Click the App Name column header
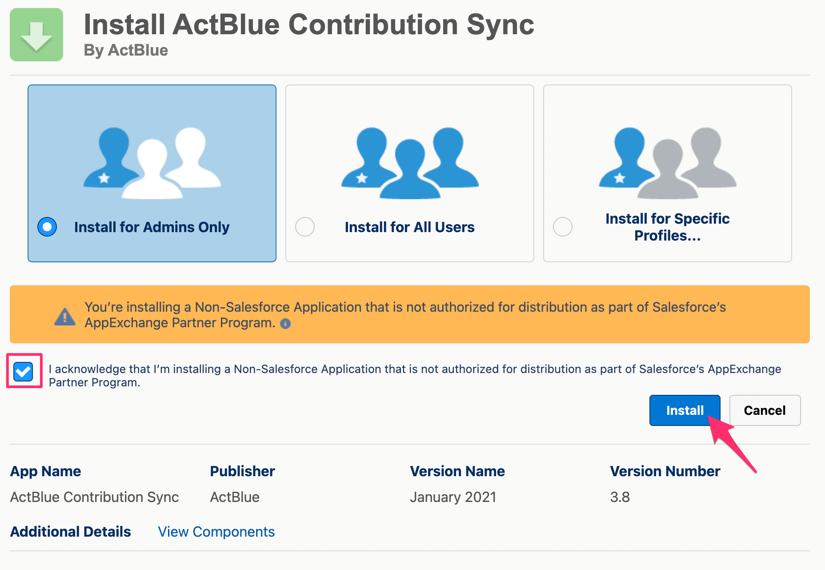This screenshot has height=570, width=825. 45,471
